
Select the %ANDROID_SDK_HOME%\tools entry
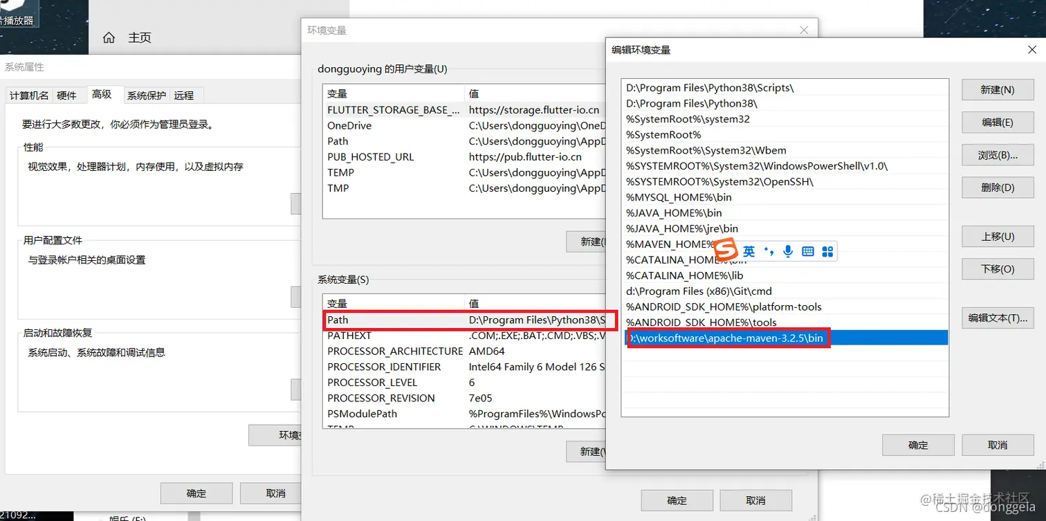click(784, 322)
